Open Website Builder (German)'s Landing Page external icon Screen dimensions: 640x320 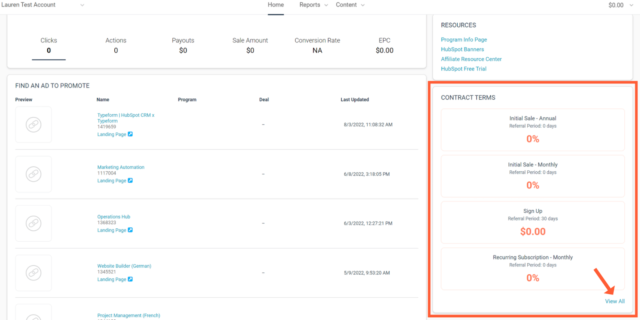[130, 279]
